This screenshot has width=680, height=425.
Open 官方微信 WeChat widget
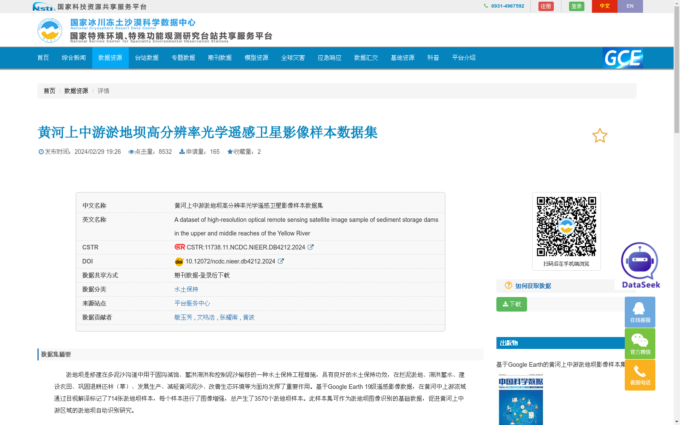pos(640,344)
